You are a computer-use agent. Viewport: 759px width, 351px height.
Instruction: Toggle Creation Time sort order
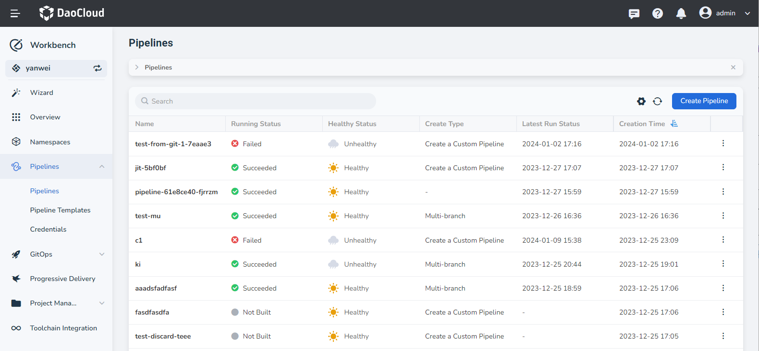tap(674, 124)
